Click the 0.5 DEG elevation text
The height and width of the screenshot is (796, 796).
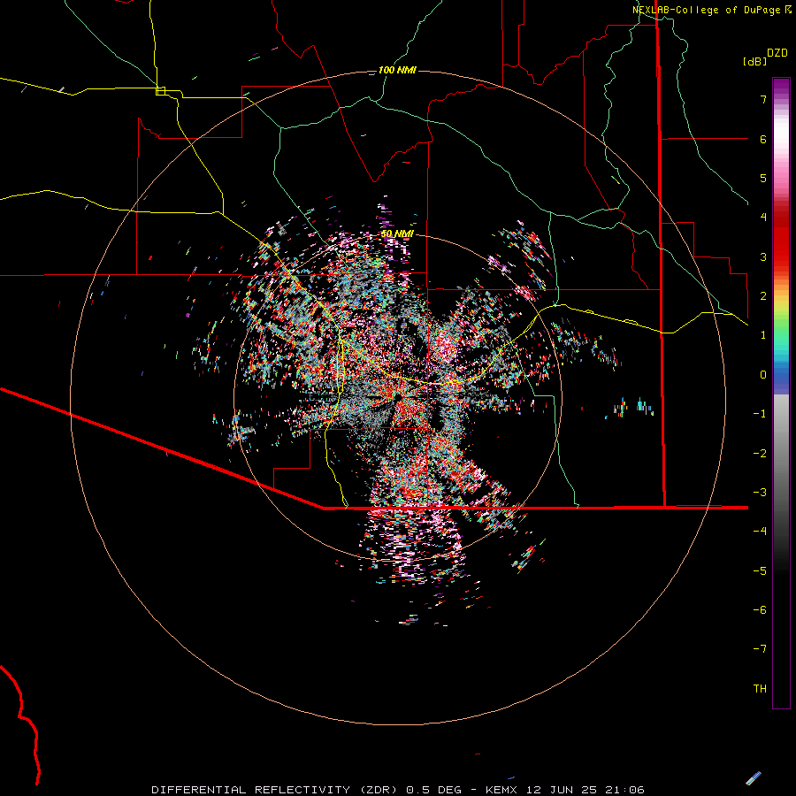[x=434, y=790]
